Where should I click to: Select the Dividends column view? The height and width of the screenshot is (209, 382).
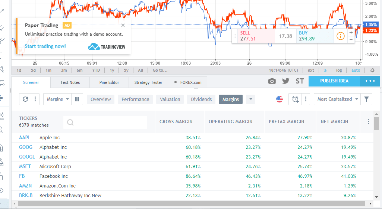pyautogui.click(x=201, y=99)
